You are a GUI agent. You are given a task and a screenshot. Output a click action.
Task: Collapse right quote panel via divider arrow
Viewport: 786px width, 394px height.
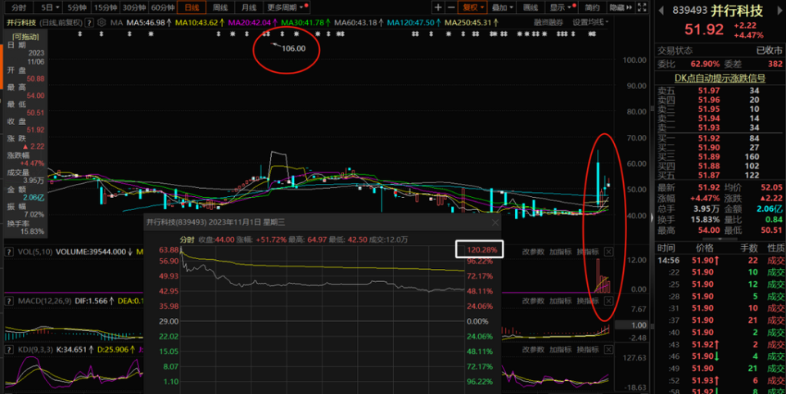(x=652, y=217)
